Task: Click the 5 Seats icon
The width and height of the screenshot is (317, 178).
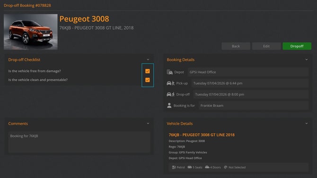Action: tap(190, 167)
